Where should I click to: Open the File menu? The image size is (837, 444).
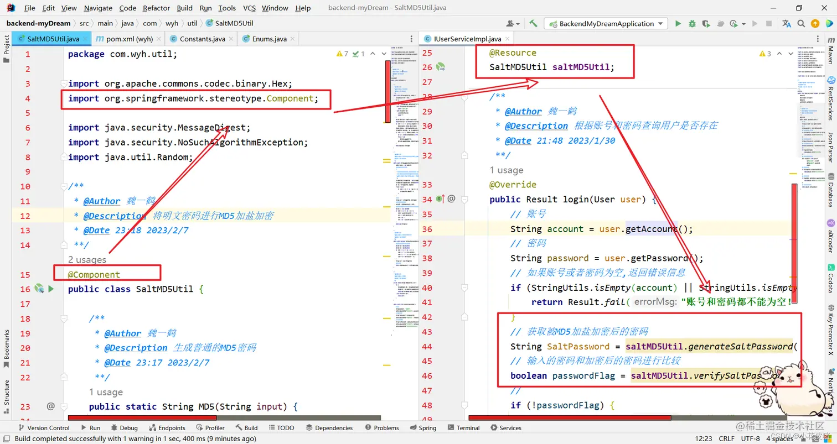[30, 8]
